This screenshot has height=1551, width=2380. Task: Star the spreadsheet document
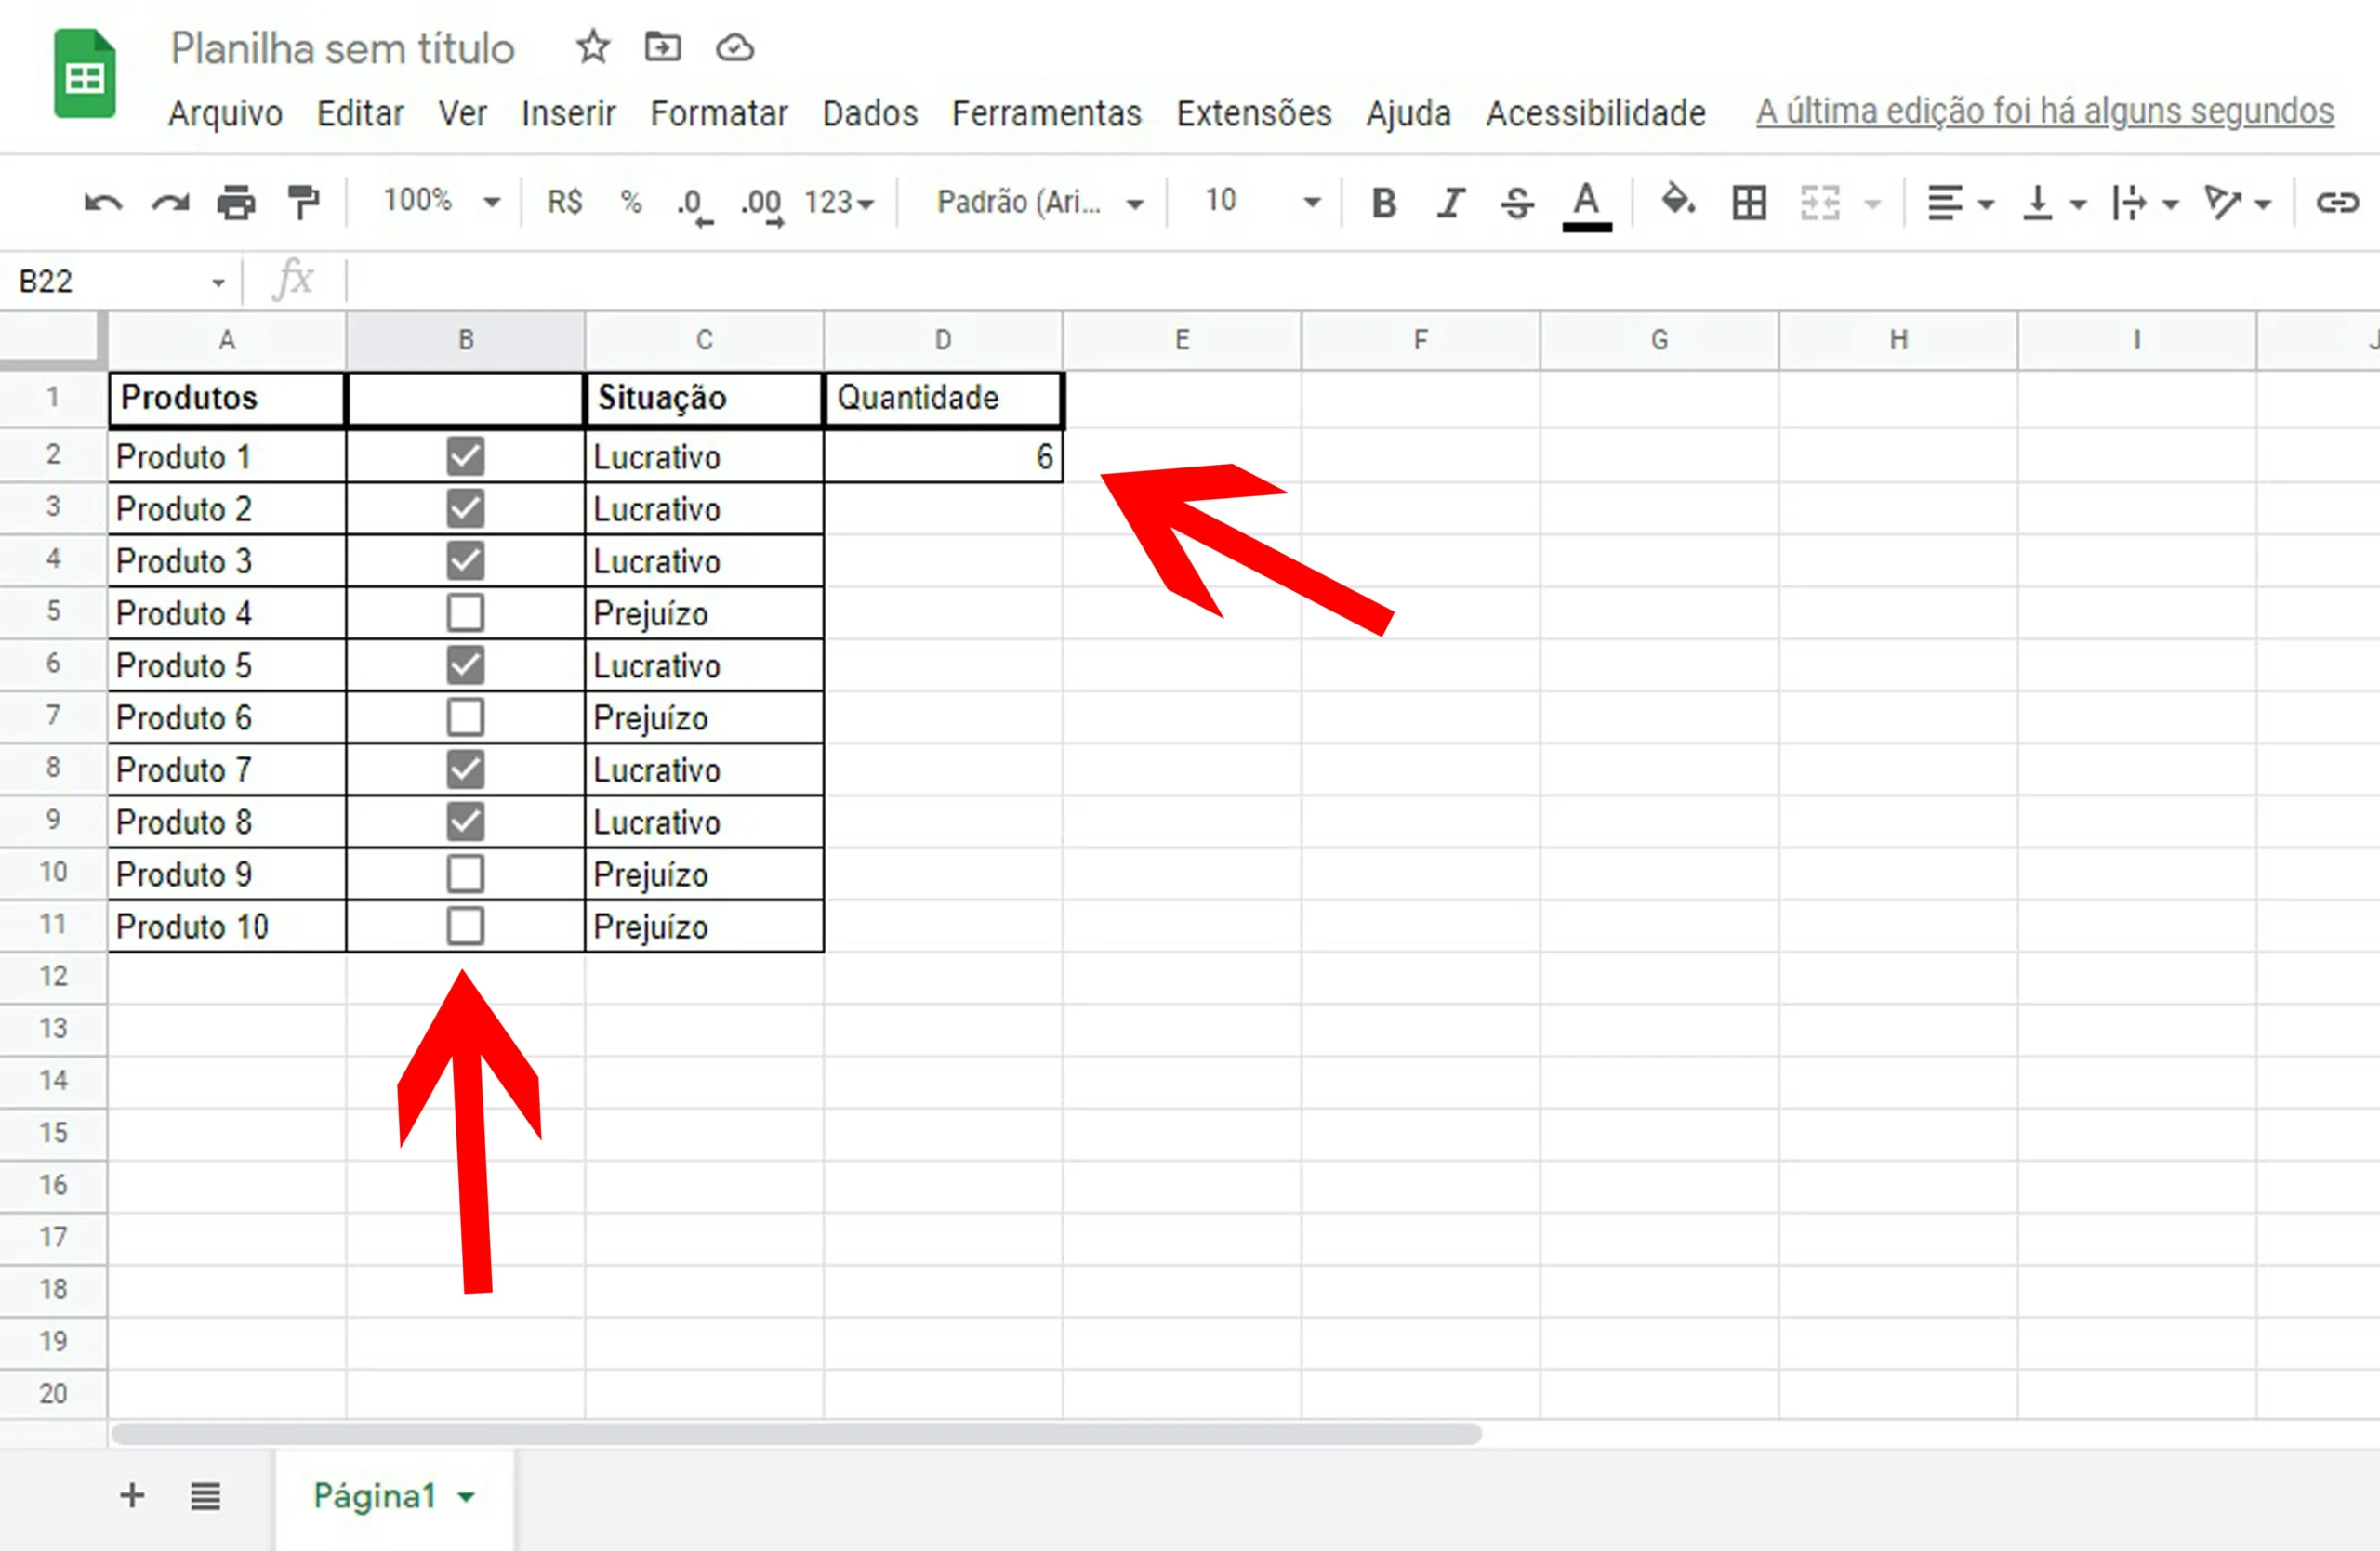(x=593, y=47)
